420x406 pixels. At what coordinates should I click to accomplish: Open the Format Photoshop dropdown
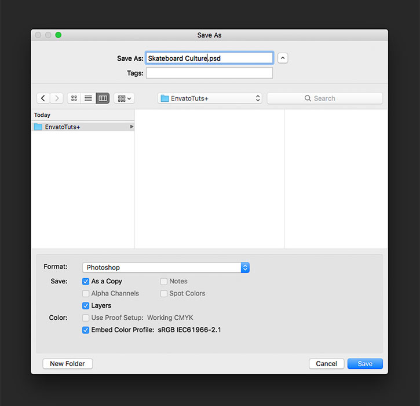pos(166,267)
